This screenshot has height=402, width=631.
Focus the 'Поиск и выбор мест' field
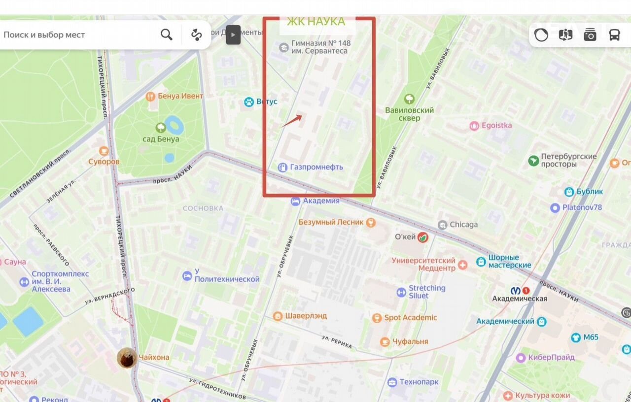(x=79, y=34)
